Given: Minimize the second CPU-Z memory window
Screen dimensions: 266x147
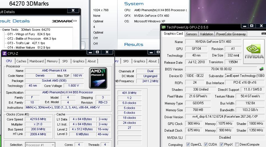Looking at the screenshot, I should 151,52.
